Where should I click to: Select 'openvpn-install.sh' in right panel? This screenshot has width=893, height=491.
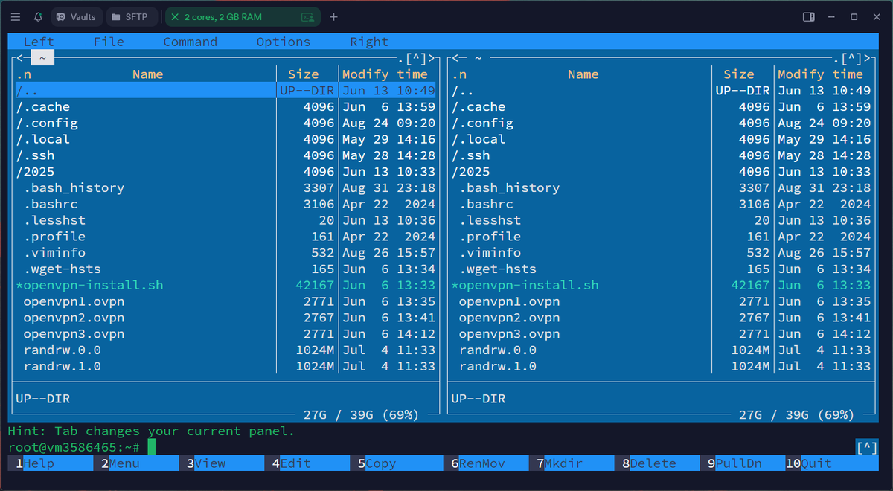[661, 286]
